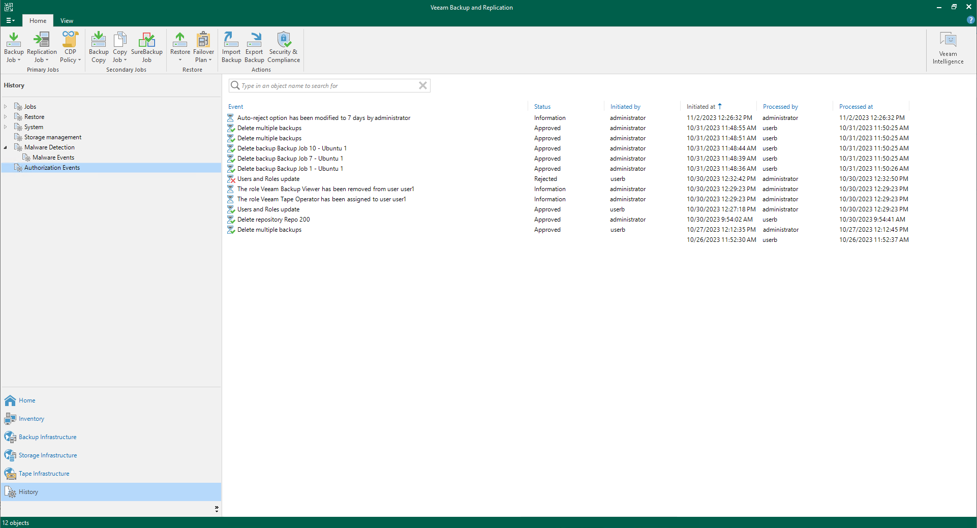The width and height of the screenshot is (977, 528).
Task: Open the help question mark icon
Action: 970,20
